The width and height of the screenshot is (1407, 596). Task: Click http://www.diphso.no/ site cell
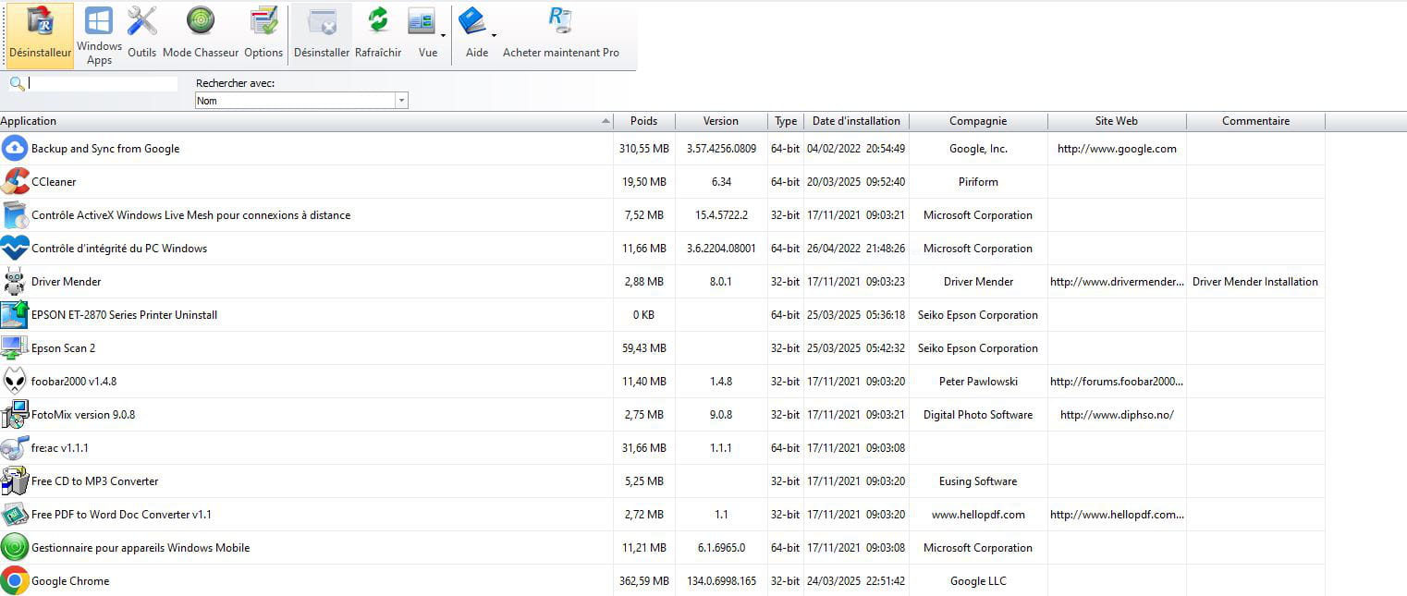click(x=1117, y=415)
